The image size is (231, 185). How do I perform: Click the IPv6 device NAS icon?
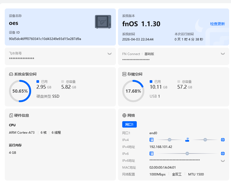[152, 154]
